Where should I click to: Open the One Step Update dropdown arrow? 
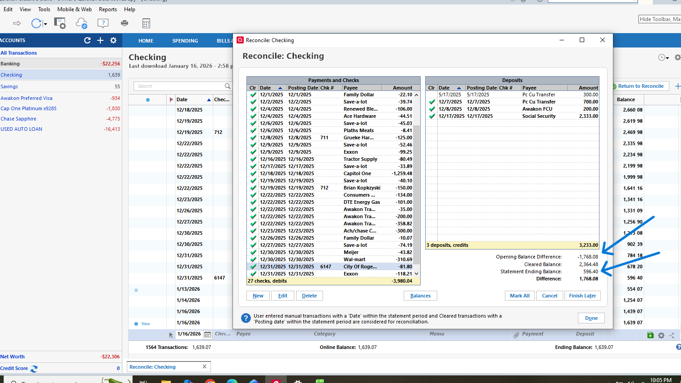(x=45, y=24)
